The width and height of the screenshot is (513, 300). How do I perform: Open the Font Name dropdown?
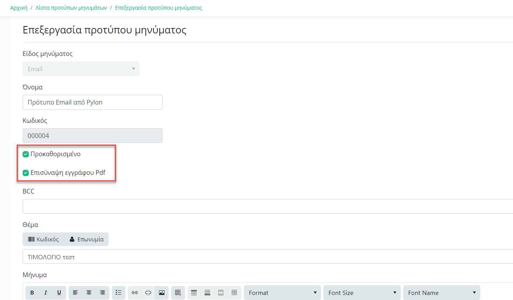[x=441, y=293]
